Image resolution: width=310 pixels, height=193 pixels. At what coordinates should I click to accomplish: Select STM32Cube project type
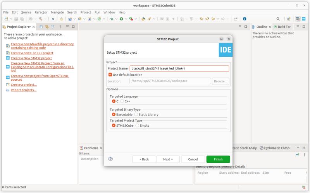click(114, 125)
